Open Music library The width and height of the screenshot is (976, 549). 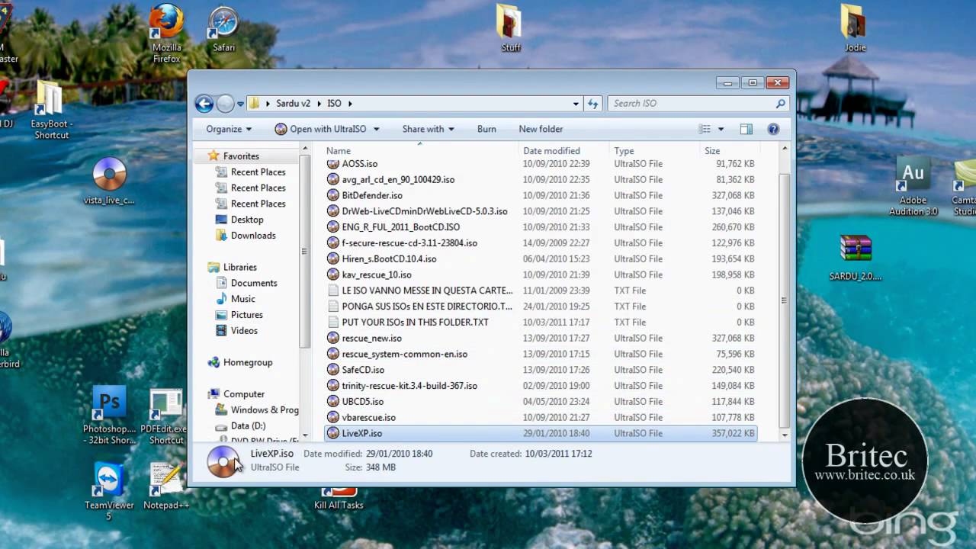(x=242, y=299)
